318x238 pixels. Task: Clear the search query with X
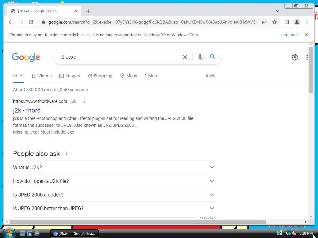click(185, 57)
